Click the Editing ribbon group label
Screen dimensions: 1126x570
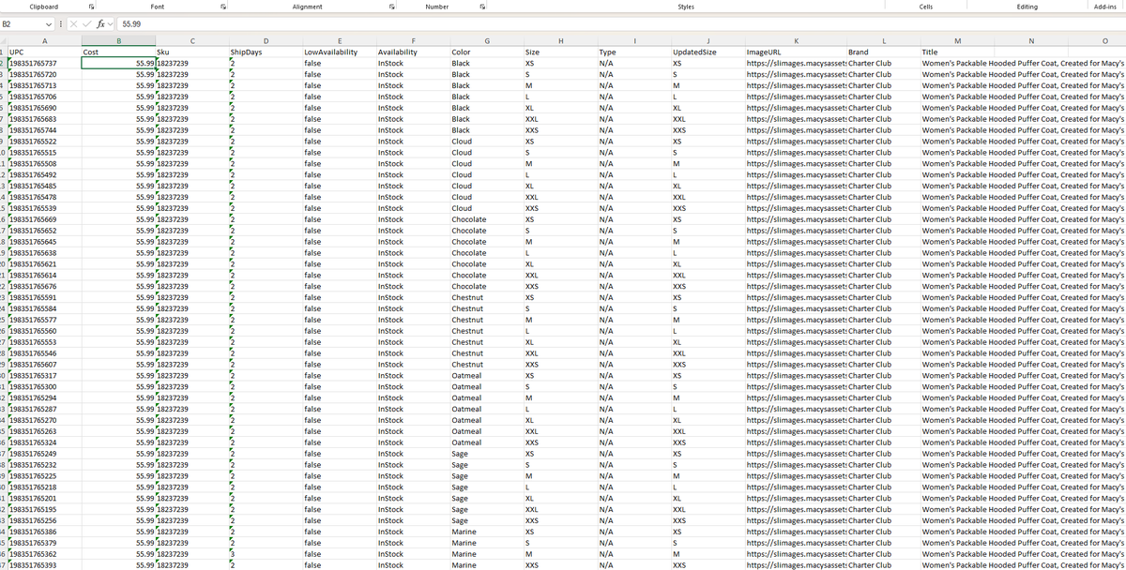click(1028, 7)
